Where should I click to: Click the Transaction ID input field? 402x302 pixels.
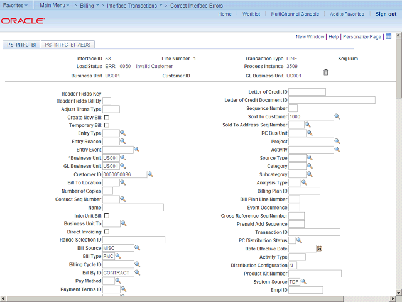click(314, 232)
